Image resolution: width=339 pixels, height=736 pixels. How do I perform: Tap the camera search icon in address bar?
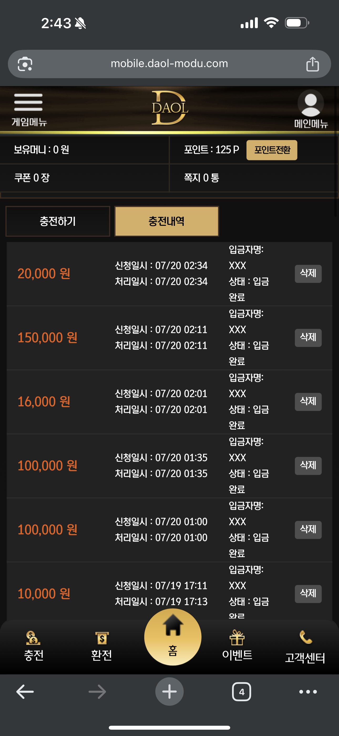pyautogui.click(x=25, y=64)
